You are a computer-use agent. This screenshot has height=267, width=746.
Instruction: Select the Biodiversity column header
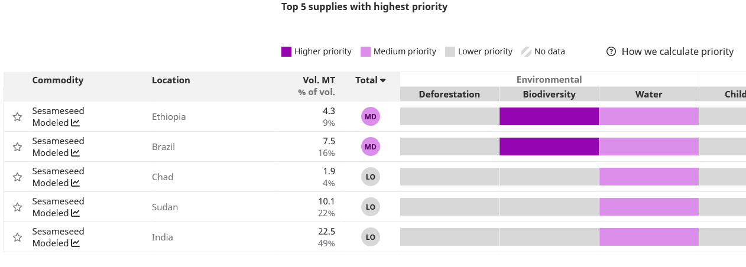(549, 95)
